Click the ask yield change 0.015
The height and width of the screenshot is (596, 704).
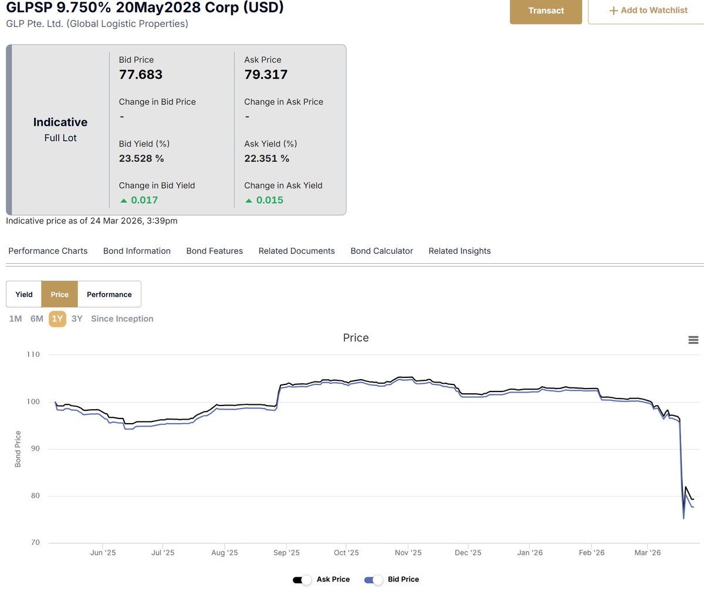pos(270,200)
